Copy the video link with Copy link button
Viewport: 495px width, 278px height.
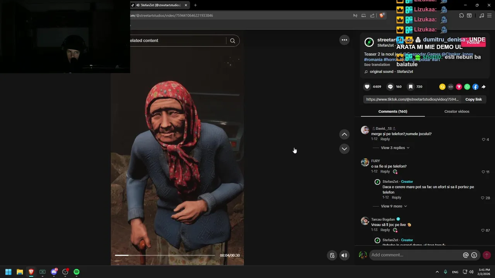click(x=473, y=99)
